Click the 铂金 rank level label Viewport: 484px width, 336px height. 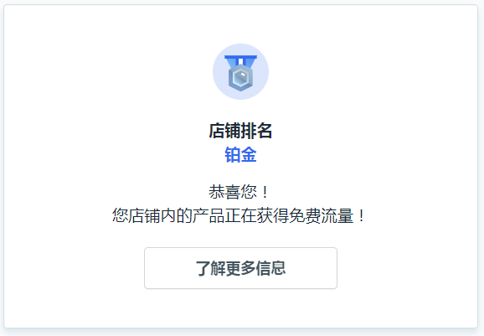[x=240, y=155]
